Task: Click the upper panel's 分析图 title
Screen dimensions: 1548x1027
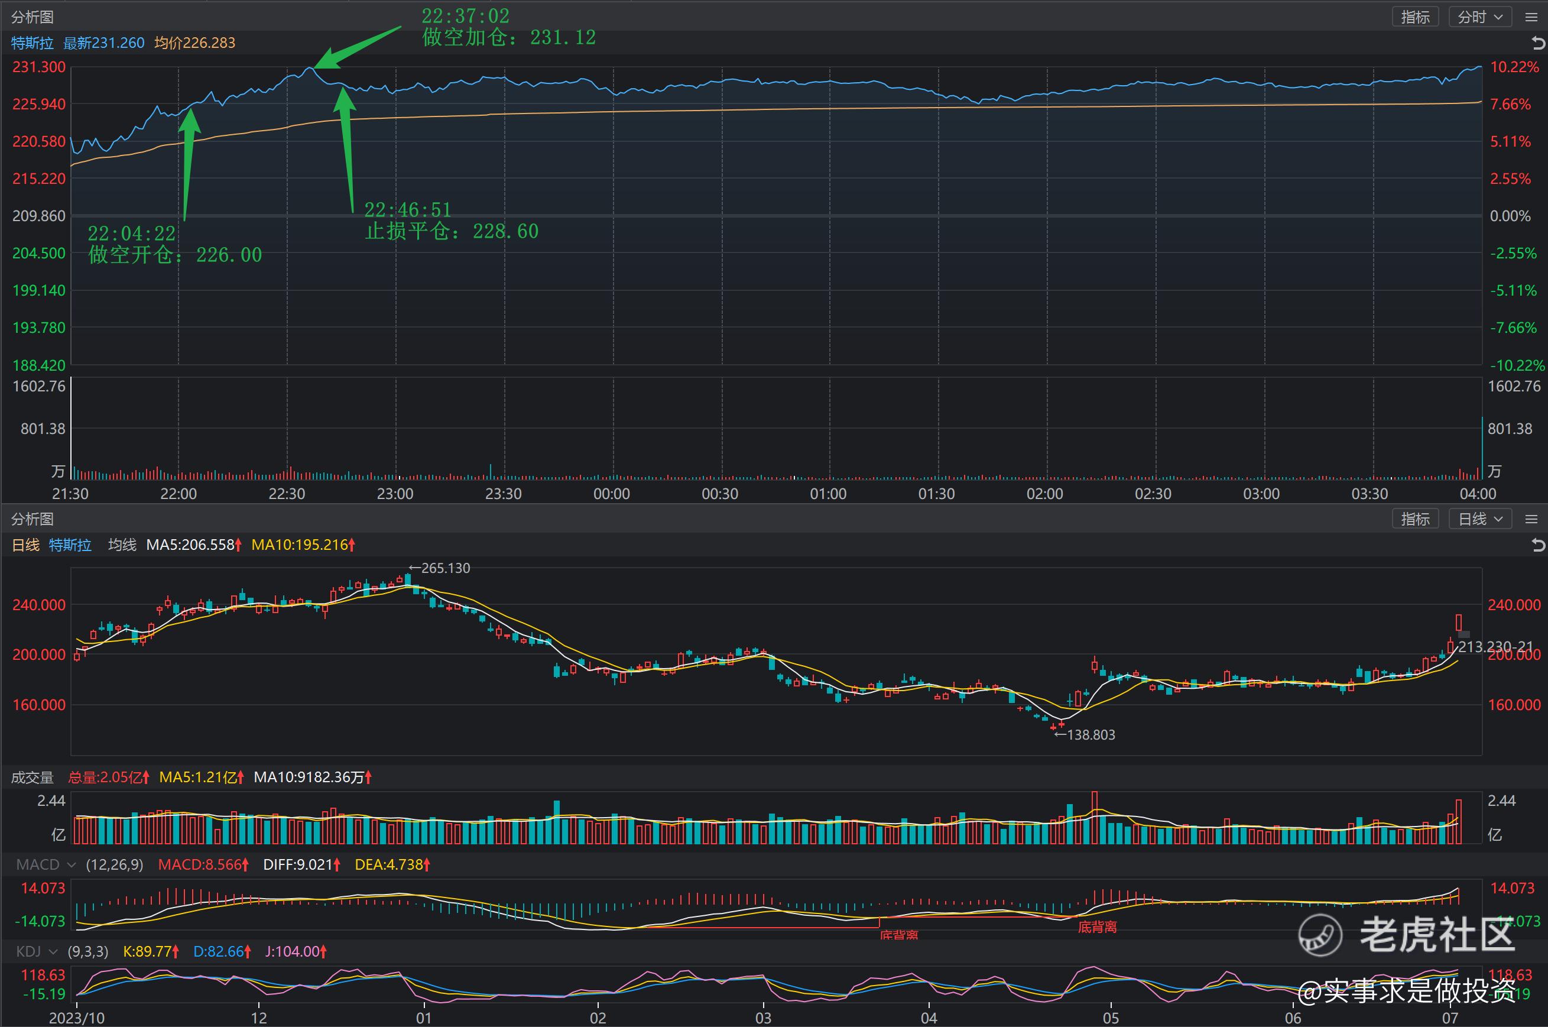Action: (32, 17)
